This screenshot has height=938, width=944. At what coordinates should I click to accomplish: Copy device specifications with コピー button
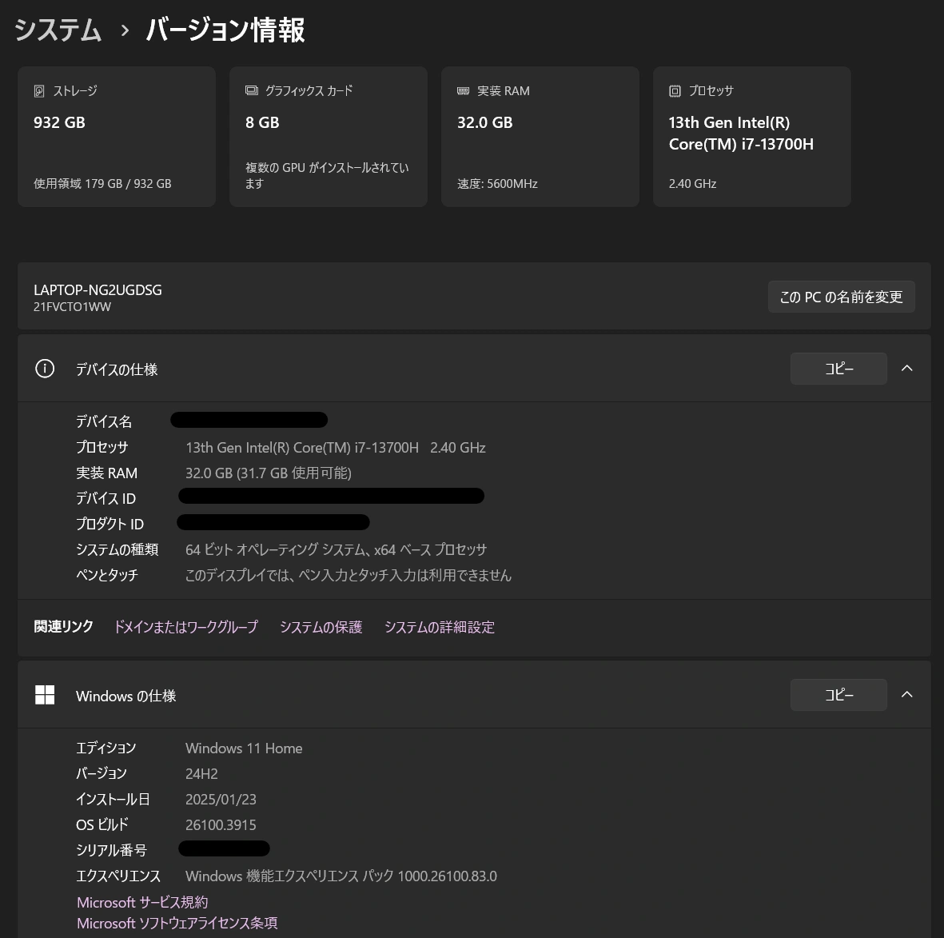coord(838,369)
